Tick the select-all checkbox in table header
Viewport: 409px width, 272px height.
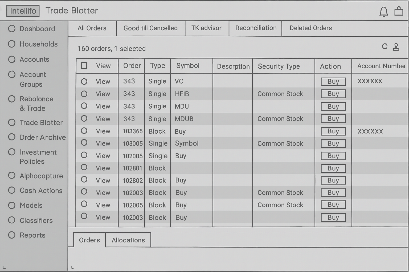(x=84, y=66)
